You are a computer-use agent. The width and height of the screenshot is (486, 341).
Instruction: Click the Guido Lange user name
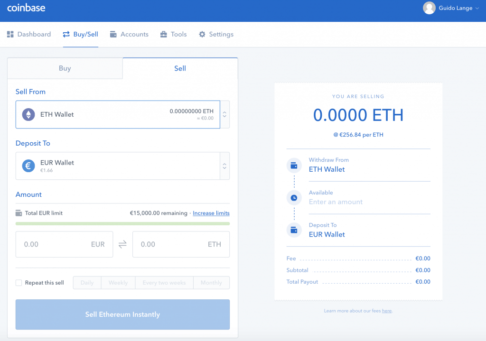point(456,8)
